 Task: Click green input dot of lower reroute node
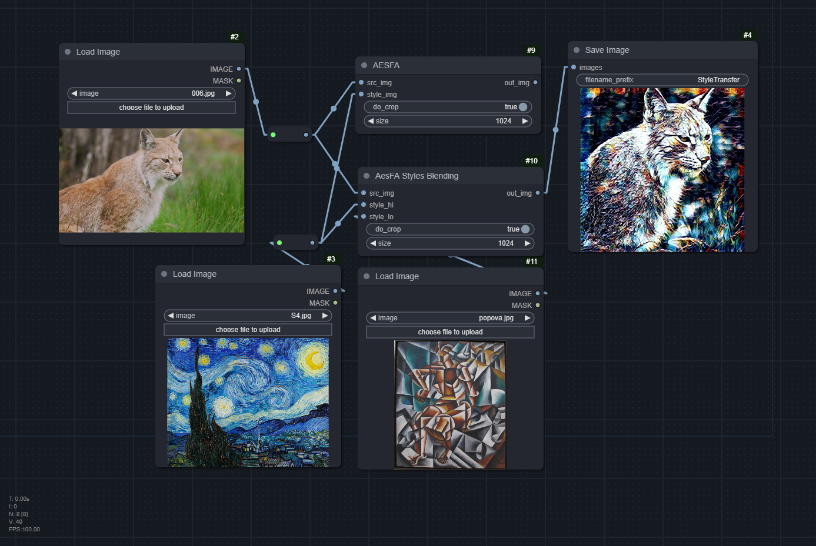[x=279, y=243]
